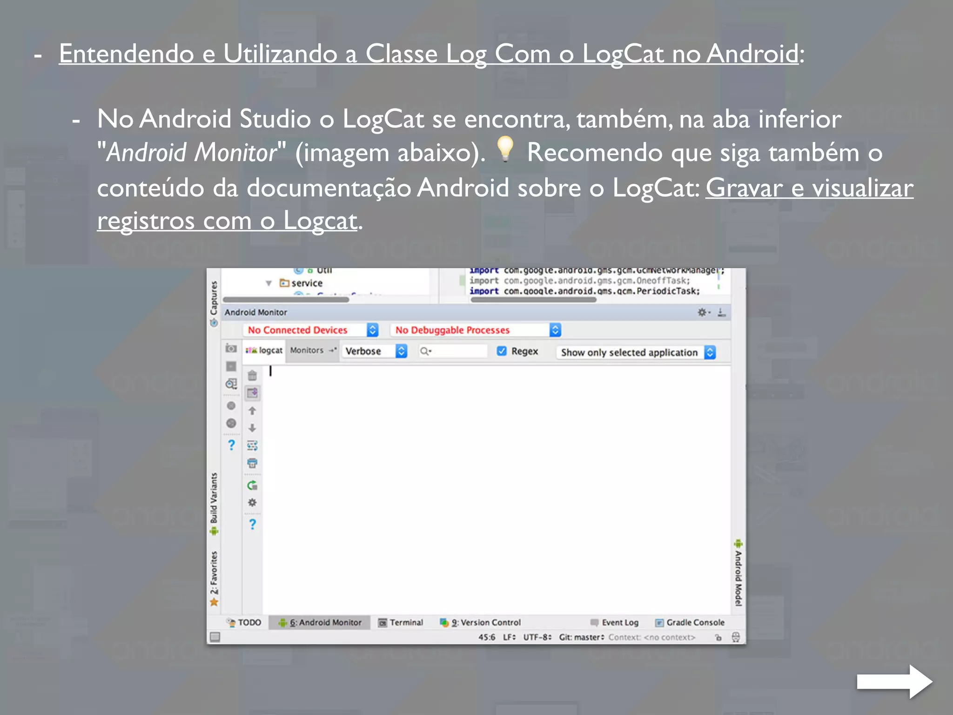Click the system information capture icon
The width and height of the screenshot is (953, 715).
(x=231, y=384)
